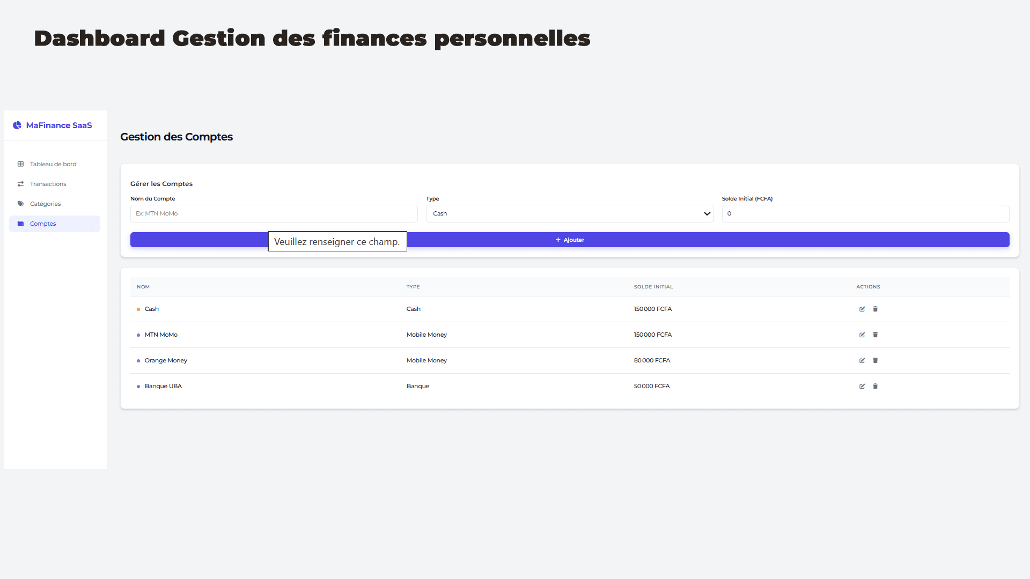Select the Tableau de bord grid icon
This screenshot has width=1030, height=579.
coord(20,164)
